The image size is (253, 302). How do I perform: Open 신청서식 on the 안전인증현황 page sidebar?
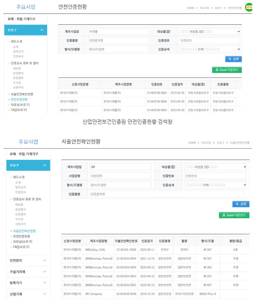pyautogui.click(x=18, y=87)
